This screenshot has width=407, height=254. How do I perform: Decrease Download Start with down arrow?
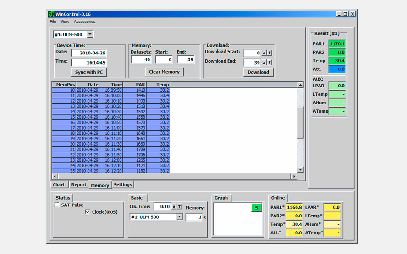click(x=269, y=53)
